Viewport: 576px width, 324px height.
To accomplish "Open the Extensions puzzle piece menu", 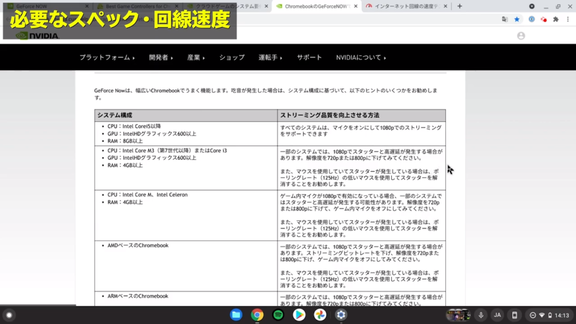I will point(556,19).
